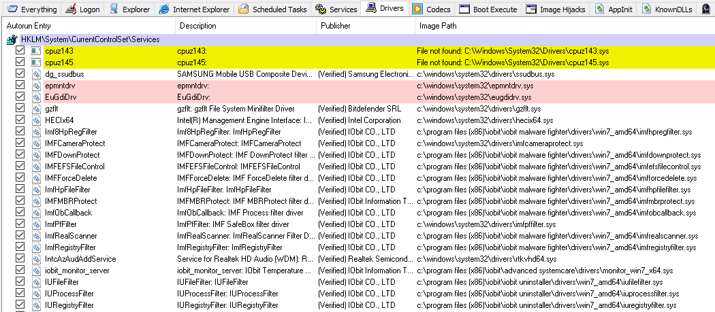The image size is (715, 312).
Task: Open the Codecs tab
Action: pyautogui.click(x=431, y=9)
